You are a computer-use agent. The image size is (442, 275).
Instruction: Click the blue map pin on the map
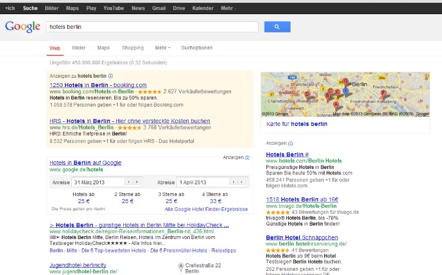coord(345,92)
